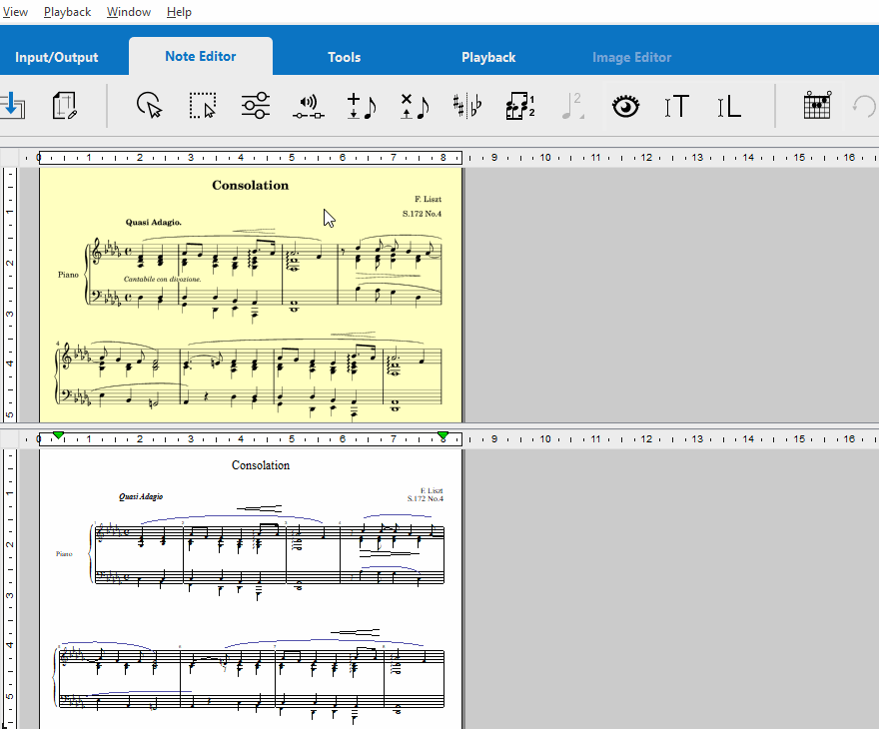
Task: Click the italic "Quasi Adagio" in the recognized score
Action: coord(141,496)
